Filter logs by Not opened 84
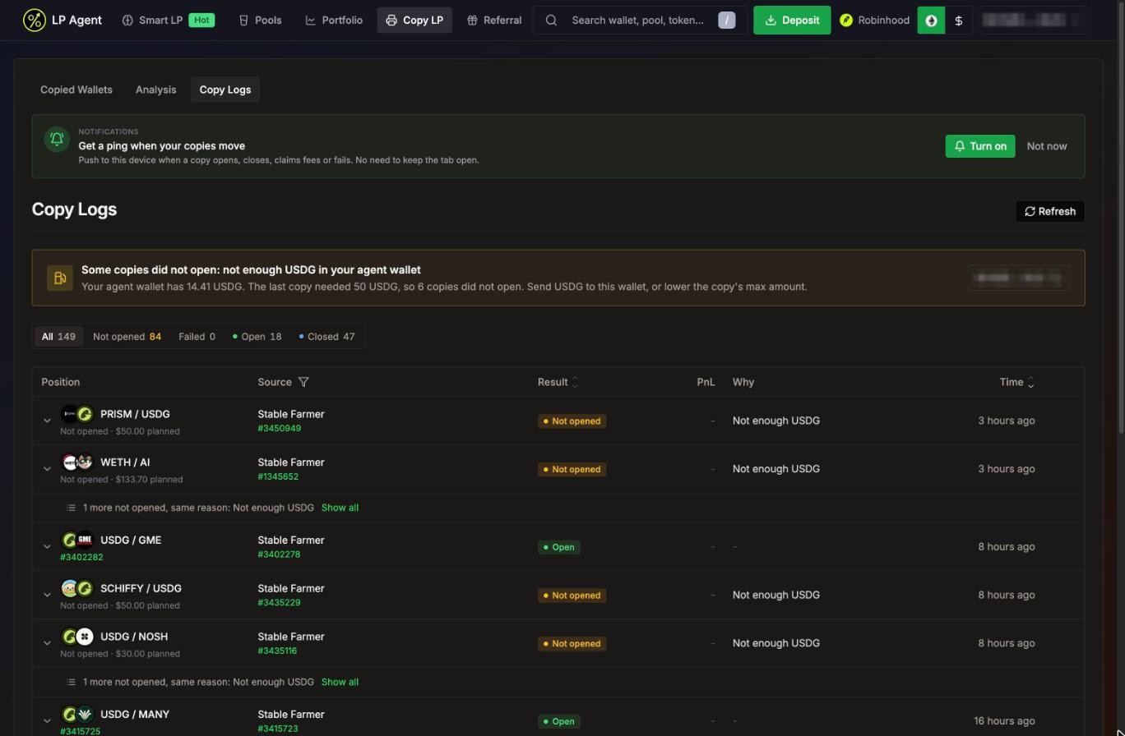This screenshot has height=736, width=1125. [x=127, y=337]
